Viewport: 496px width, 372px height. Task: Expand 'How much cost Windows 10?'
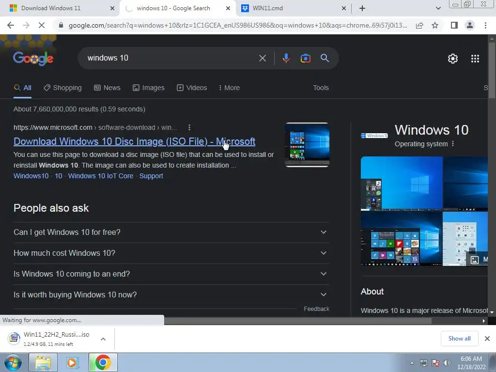click(171, 253)
